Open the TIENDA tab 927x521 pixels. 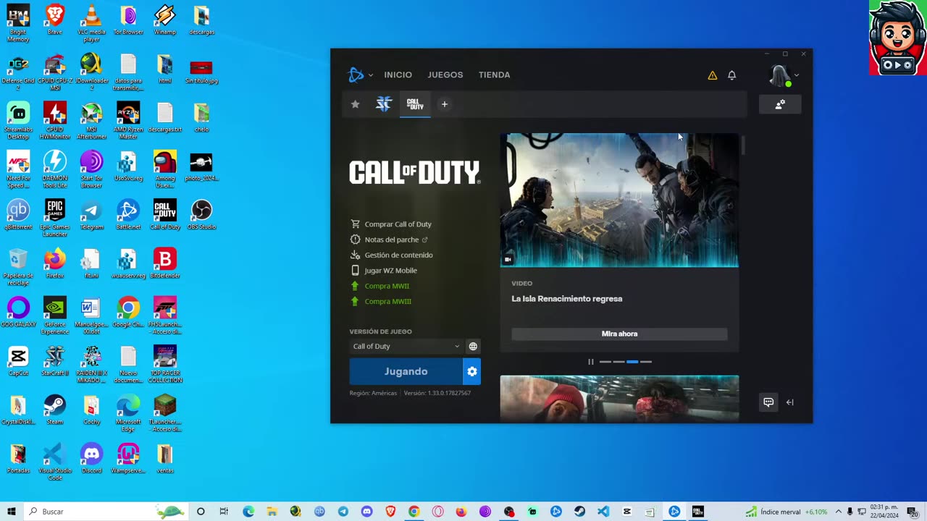click(x=494, y=75)
